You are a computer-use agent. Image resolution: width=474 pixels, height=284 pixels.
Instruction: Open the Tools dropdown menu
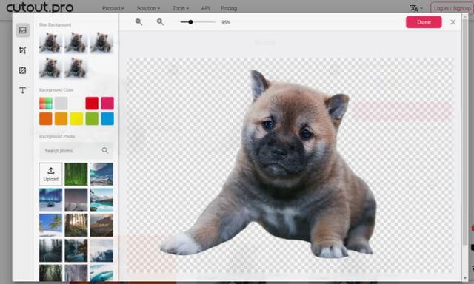(x=181, y=8)
